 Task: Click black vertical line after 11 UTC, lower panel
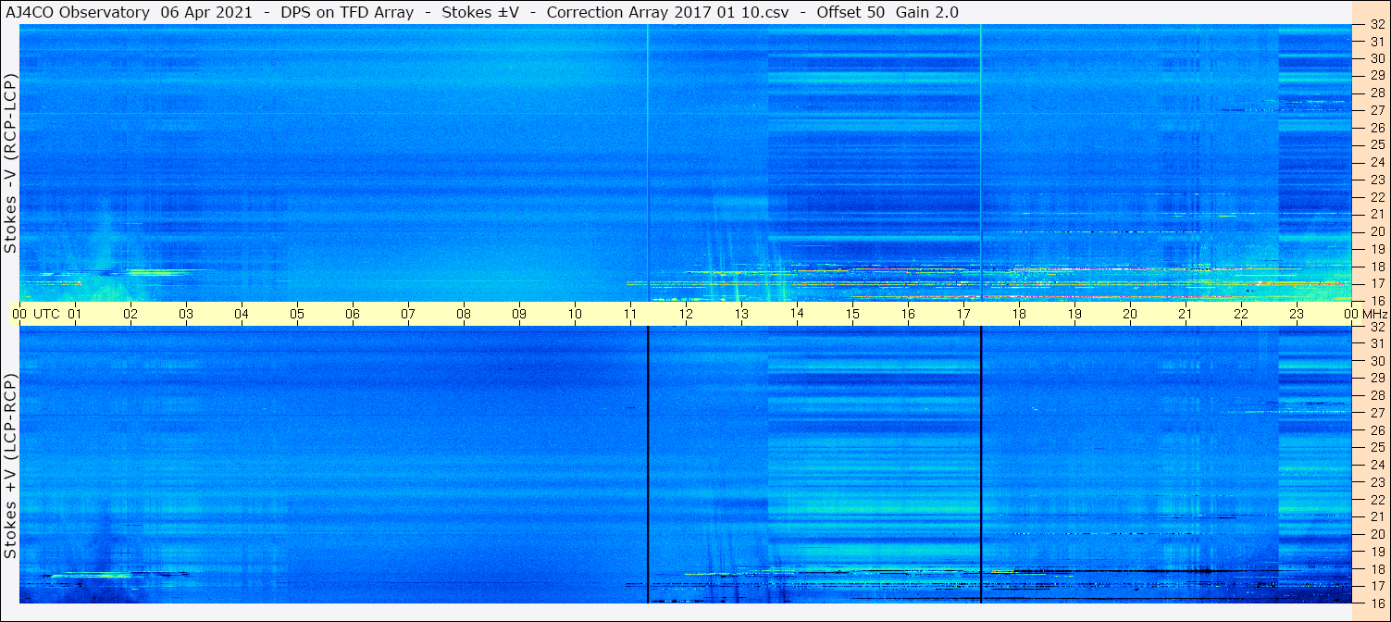tap(648, 465)
